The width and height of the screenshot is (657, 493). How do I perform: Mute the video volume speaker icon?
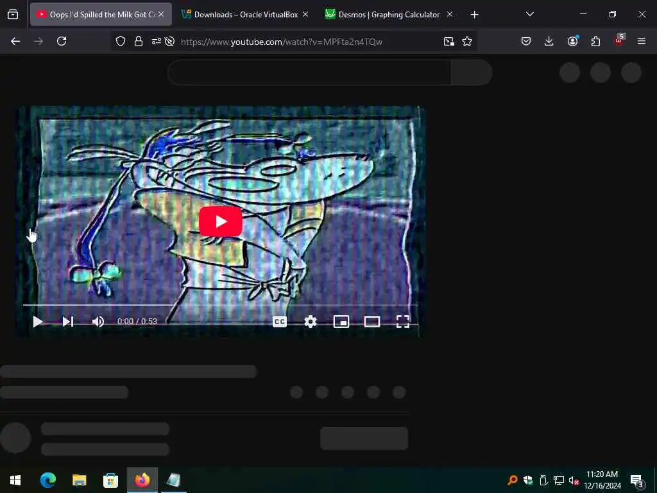click(x=98, y=322)
